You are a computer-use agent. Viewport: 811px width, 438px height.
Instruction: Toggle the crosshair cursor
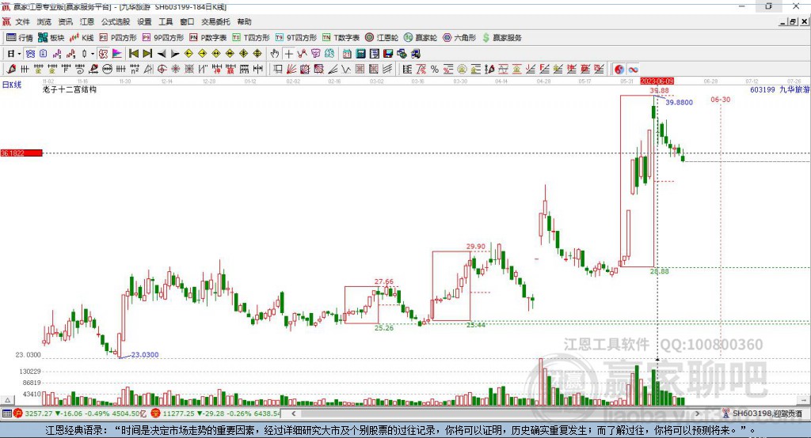click(x=288, y=54)
